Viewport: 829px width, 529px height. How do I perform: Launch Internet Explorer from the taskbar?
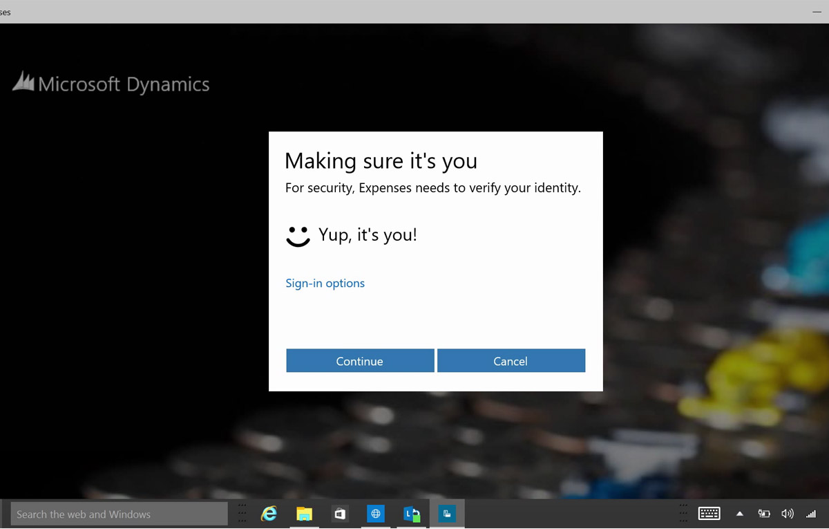coord(269,514)
